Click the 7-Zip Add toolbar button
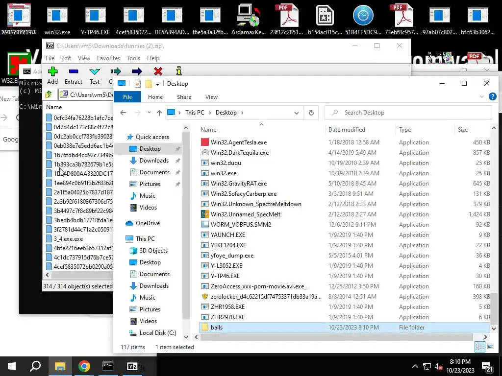Viewport: 502px width, 376px height. tap(52, 75)
